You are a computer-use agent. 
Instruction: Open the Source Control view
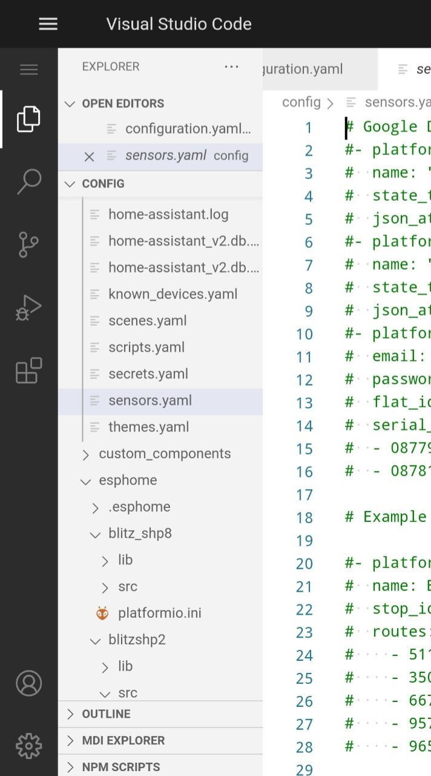coord(28,244)
